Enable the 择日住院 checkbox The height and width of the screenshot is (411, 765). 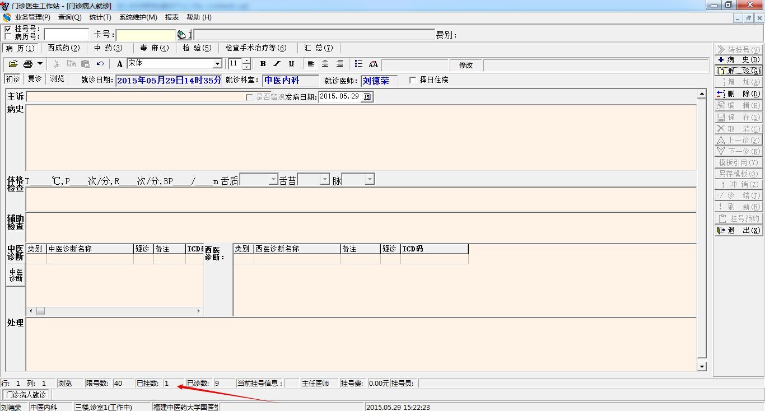point(413,80)
